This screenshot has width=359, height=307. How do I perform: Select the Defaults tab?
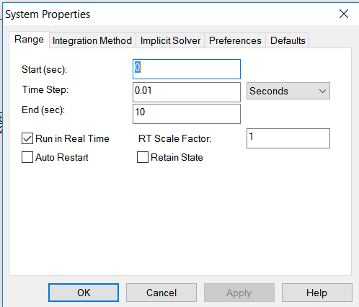click(x=288, y=40)
